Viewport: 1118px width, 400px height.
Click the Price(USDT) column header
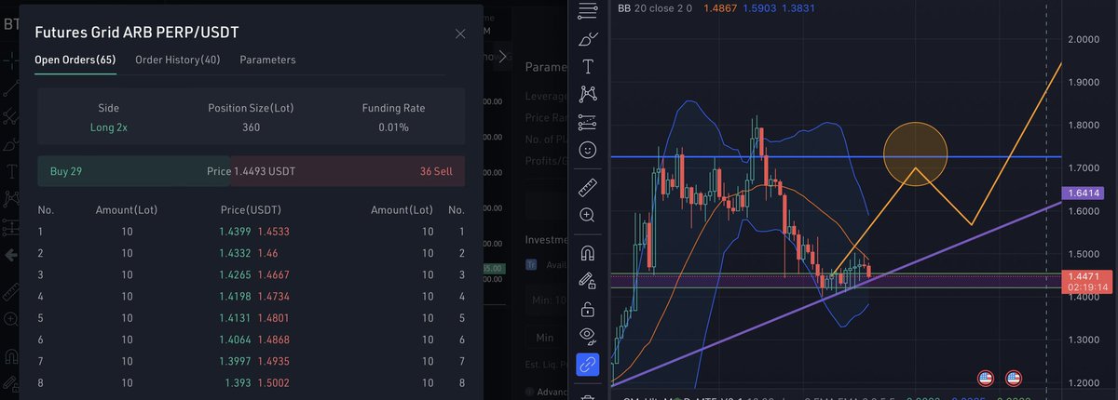252,210
